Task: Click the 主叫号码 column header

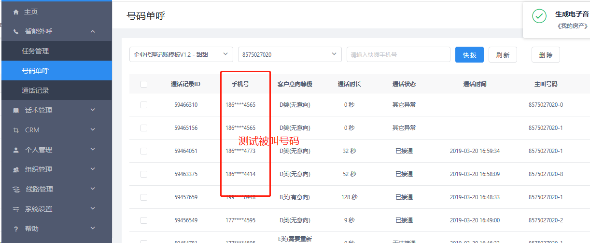Action: point(546,84)
